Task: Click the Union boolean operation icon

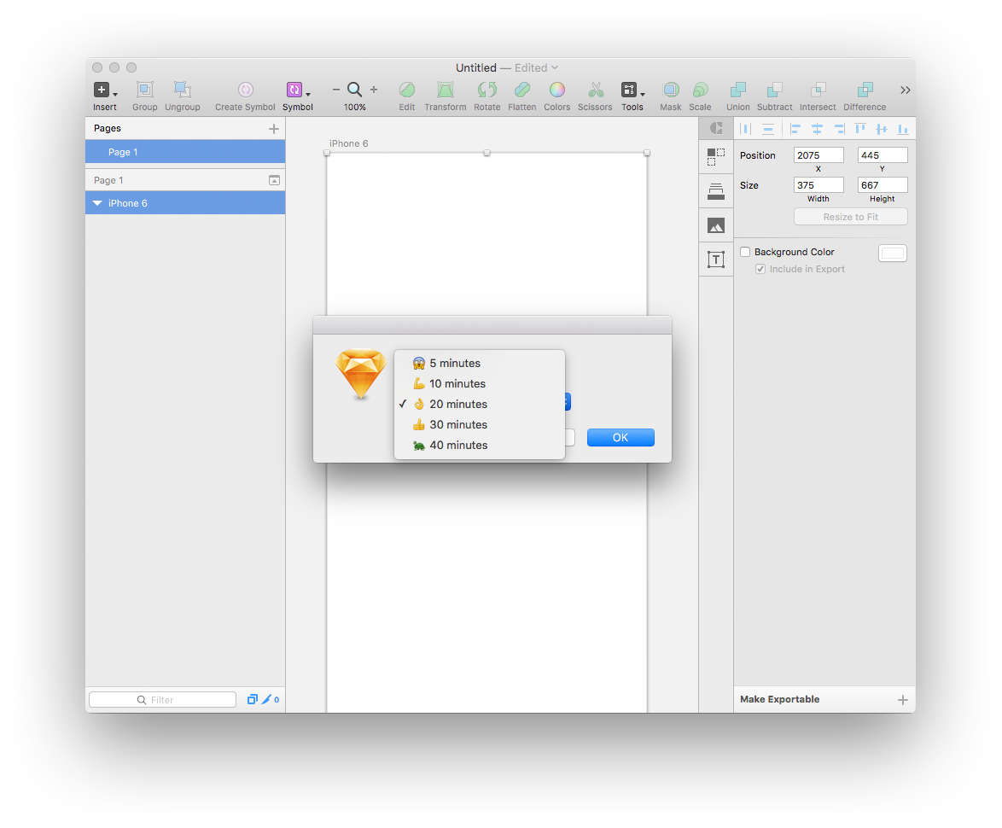Action: coord(737,90)
